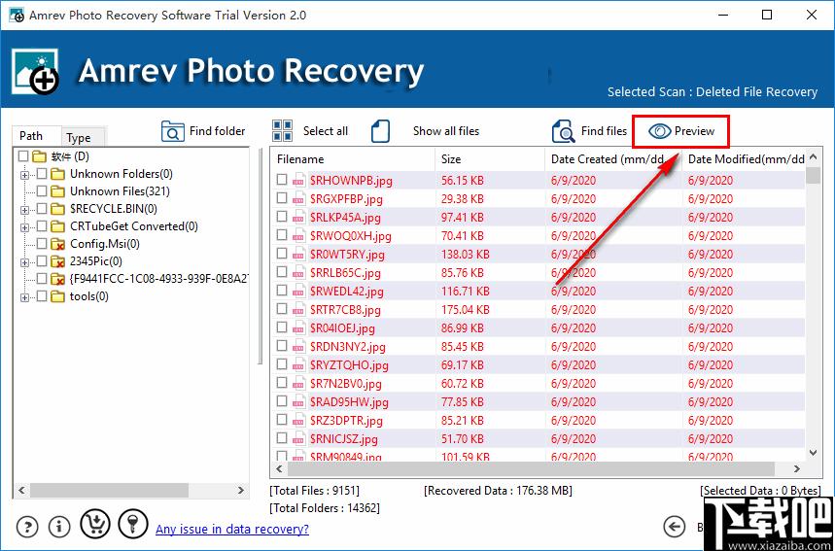Switch to the Path tab
835x551 pixels.
(x=32, y=136)
